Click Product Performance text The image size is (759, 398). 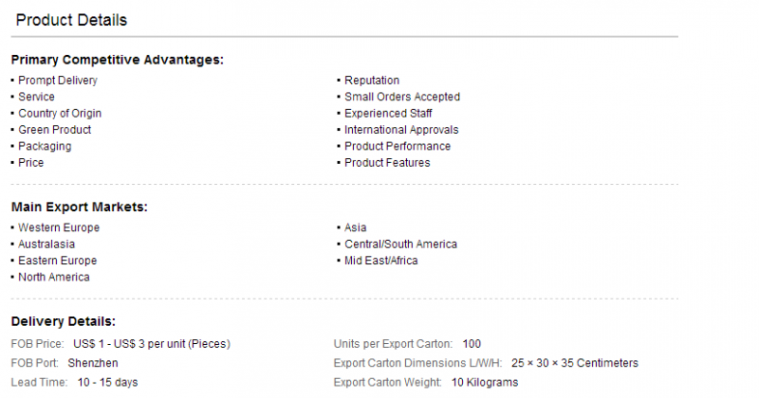pos(398,146)
